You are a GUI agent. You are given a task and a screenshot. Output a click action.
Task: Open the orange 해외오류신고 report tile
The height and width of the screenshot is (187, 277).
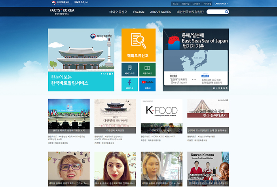pyautogui.click(x=138, y=45)
